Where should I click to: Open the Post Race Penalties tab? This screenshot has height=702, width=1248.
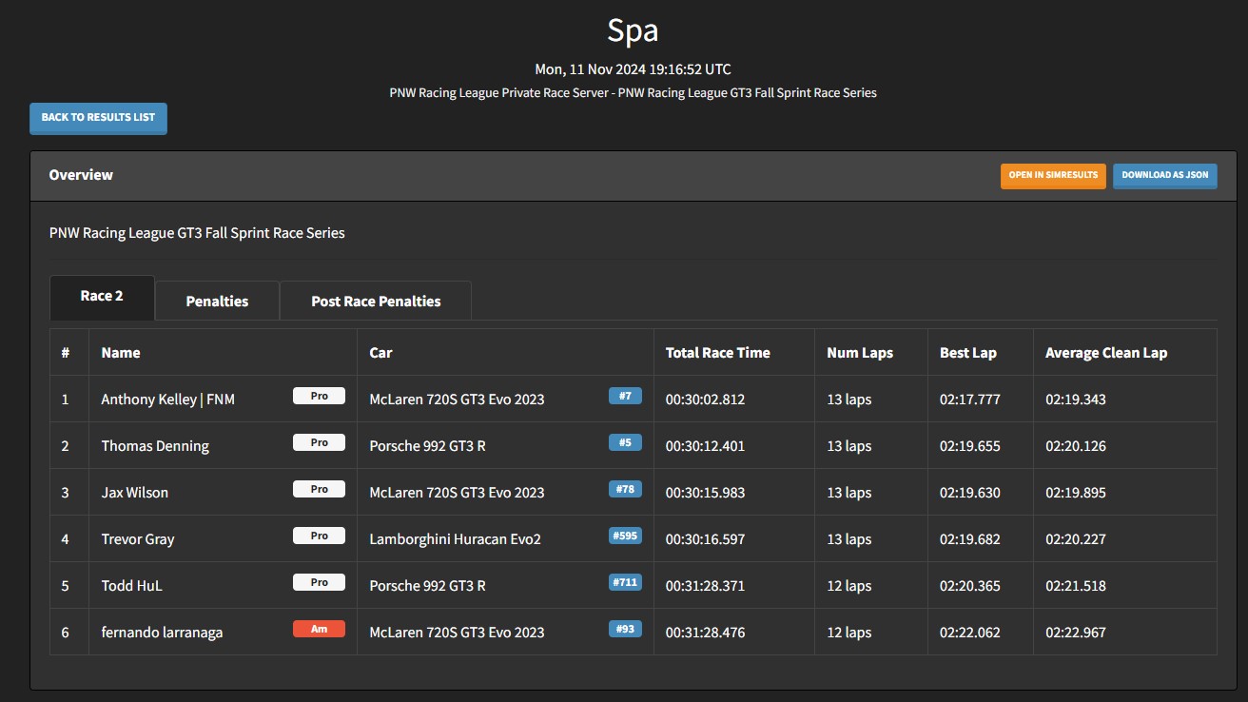tap(376, 301)
